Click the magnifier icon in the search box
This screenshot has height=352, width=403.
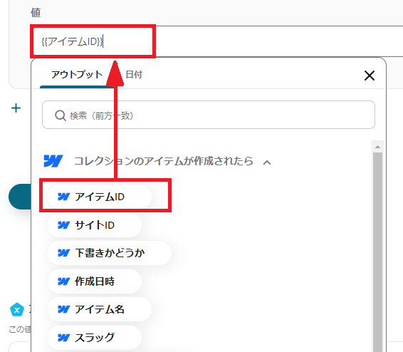pyautogui.click(x=61, y=115)
